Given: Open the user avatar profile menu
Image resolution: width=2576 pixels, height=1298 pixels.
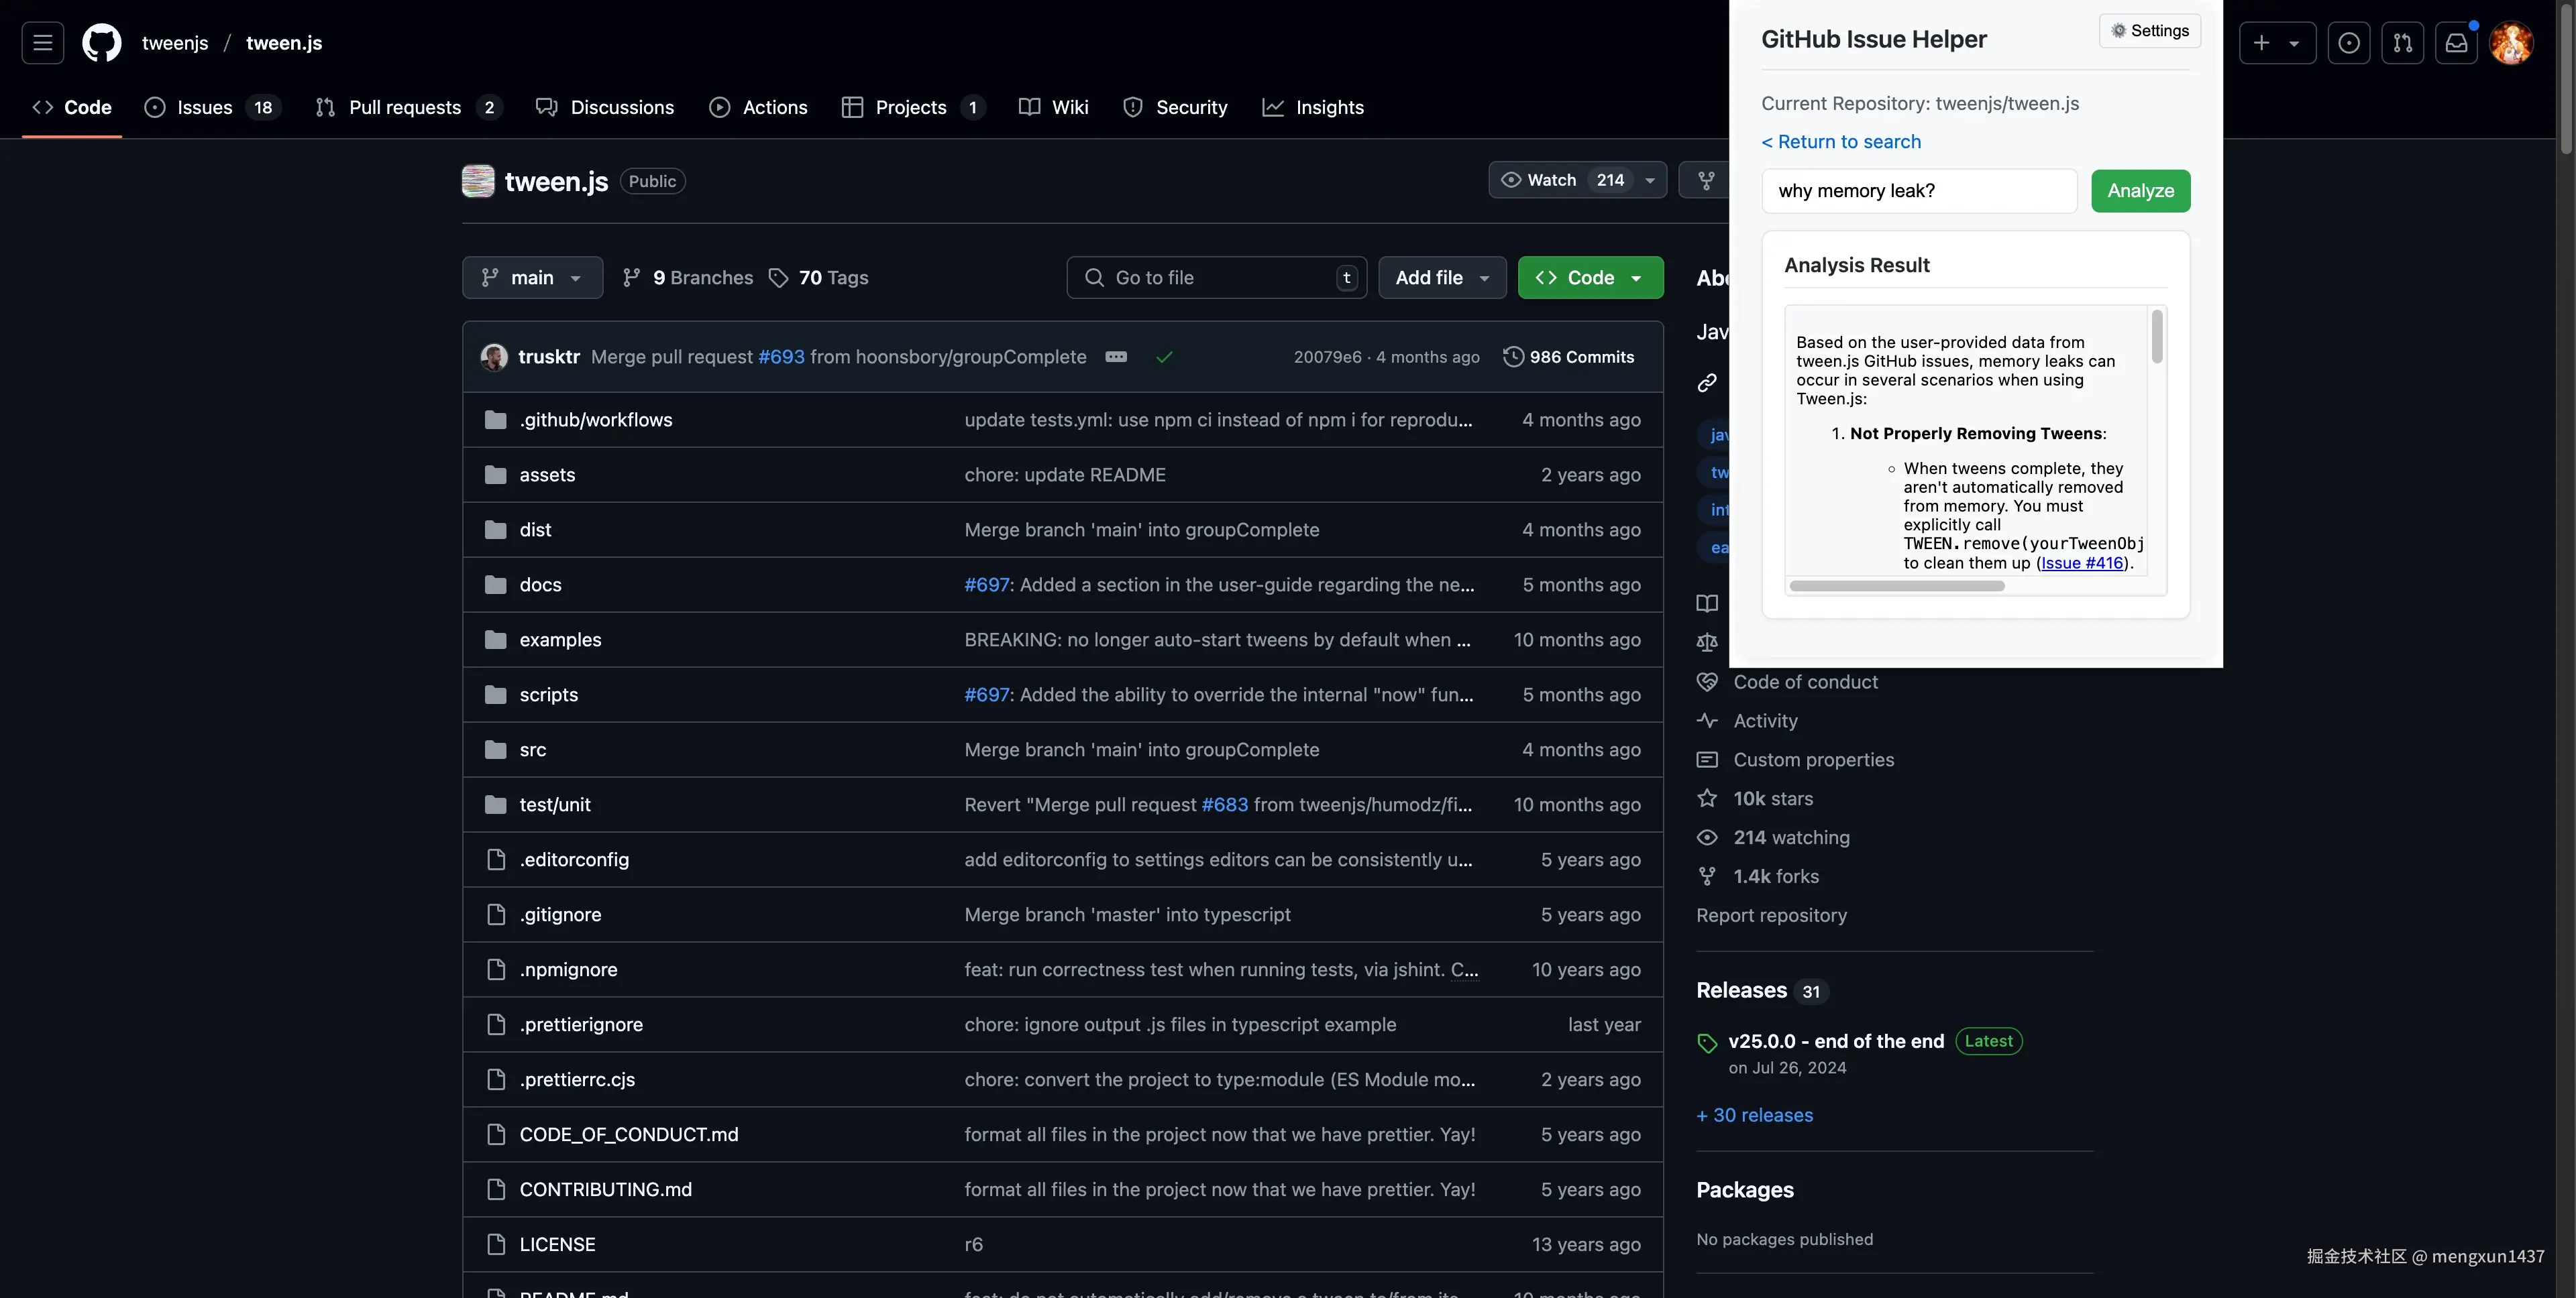Looking at the screenshot, I should tap(2511, 43).
